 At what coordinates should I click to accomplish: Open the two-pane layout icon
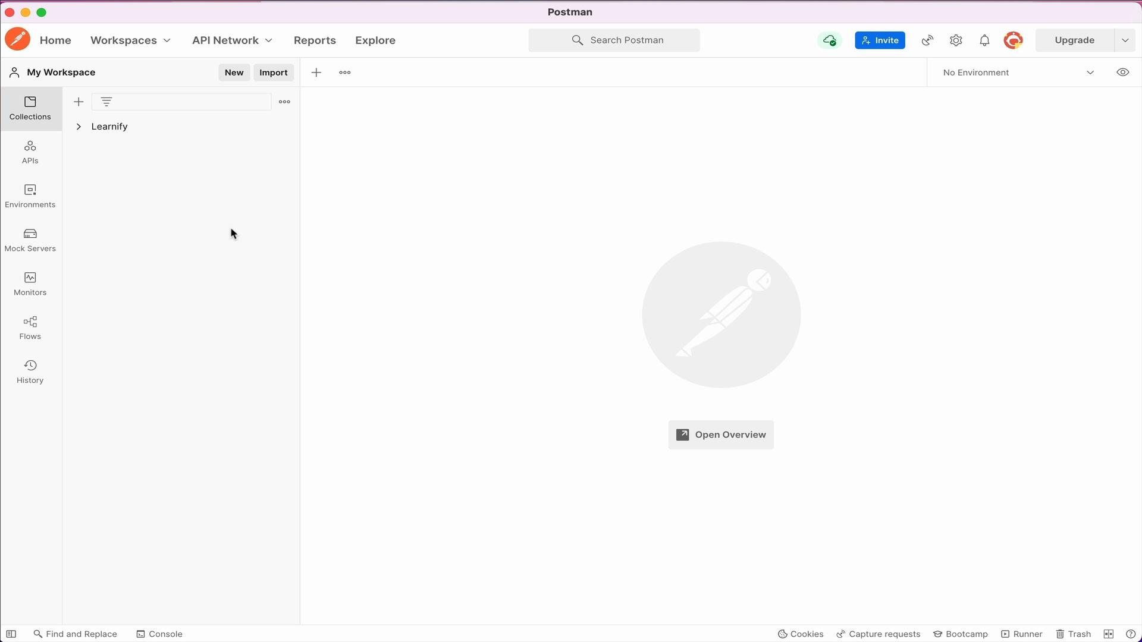1109,634
